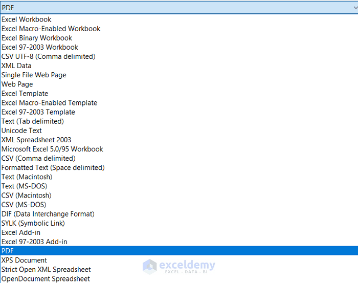Pick Text (Macintosh) format
This screenshot has height=283, width=358.
click(x=179, y=177)
